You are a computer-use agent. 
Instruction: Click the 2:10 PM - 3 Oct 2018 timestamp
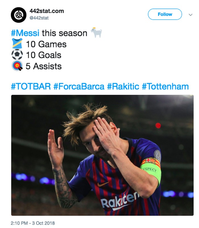pyautogui.click(x=33, y=223)
